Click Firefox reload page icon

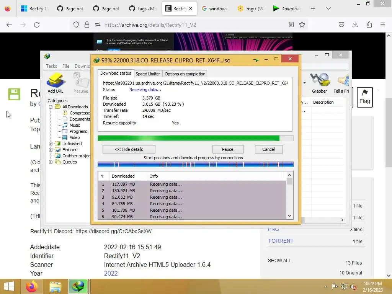coord(37,25)
